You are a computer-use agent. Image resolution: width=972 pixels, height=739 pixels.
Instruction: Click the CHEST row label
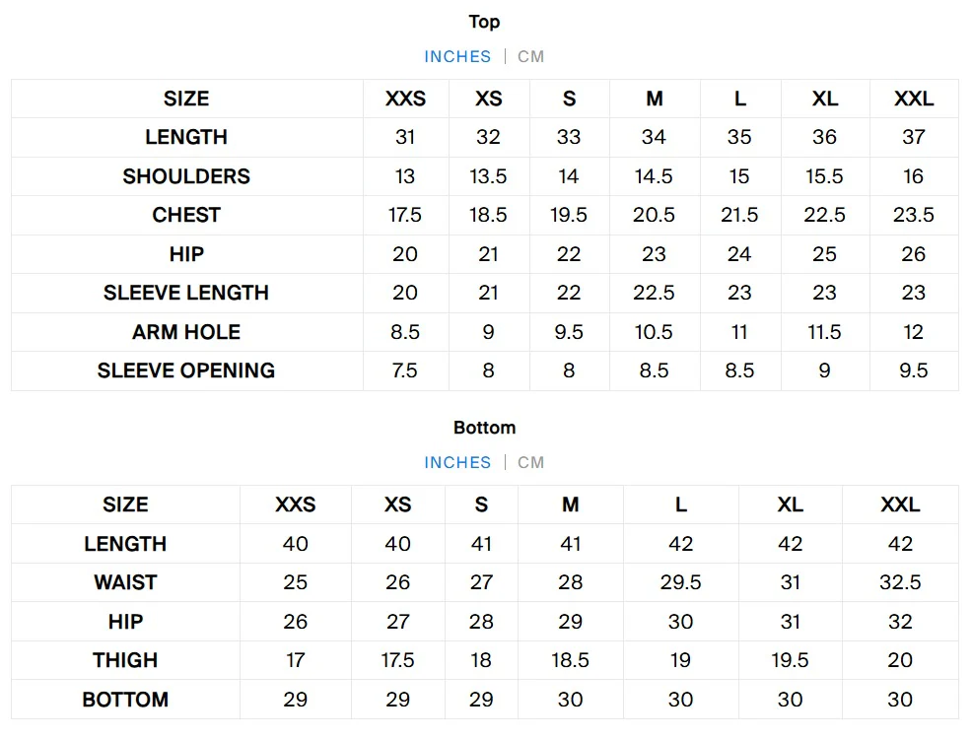[x=186, y=215]
